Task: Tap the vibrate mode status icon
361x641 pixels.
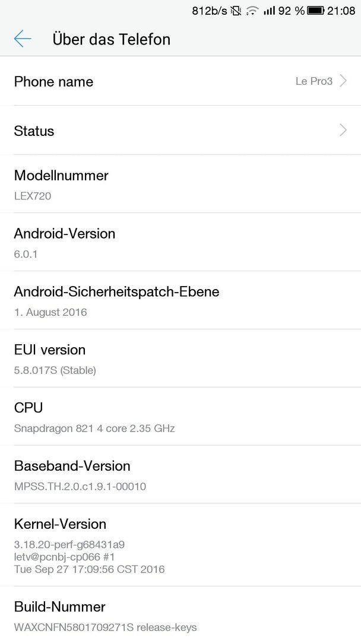Action: [236, 11]
